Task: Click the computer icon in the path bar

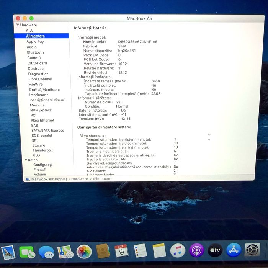Action: [28, 179]
